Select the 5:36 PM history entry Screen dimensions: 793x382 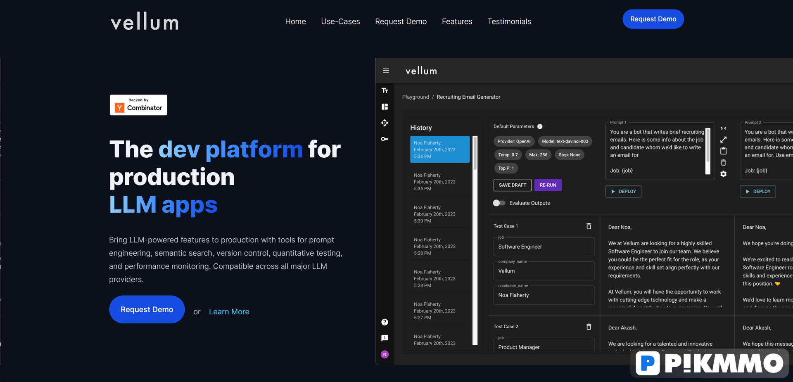[x=440, y=149]
